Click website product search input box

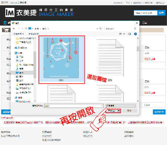(x=146, y=13)
